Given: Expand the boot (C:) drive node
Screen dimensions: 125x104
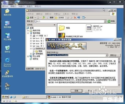Looking at the screenshot, I should (31, 38).
